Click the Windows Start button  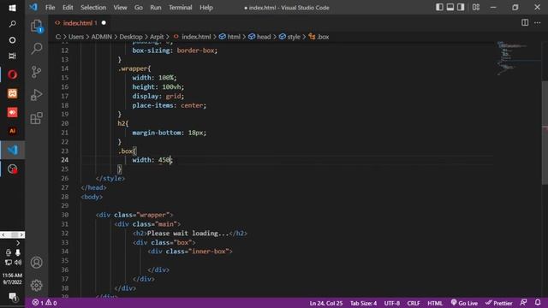click(12, 8)
